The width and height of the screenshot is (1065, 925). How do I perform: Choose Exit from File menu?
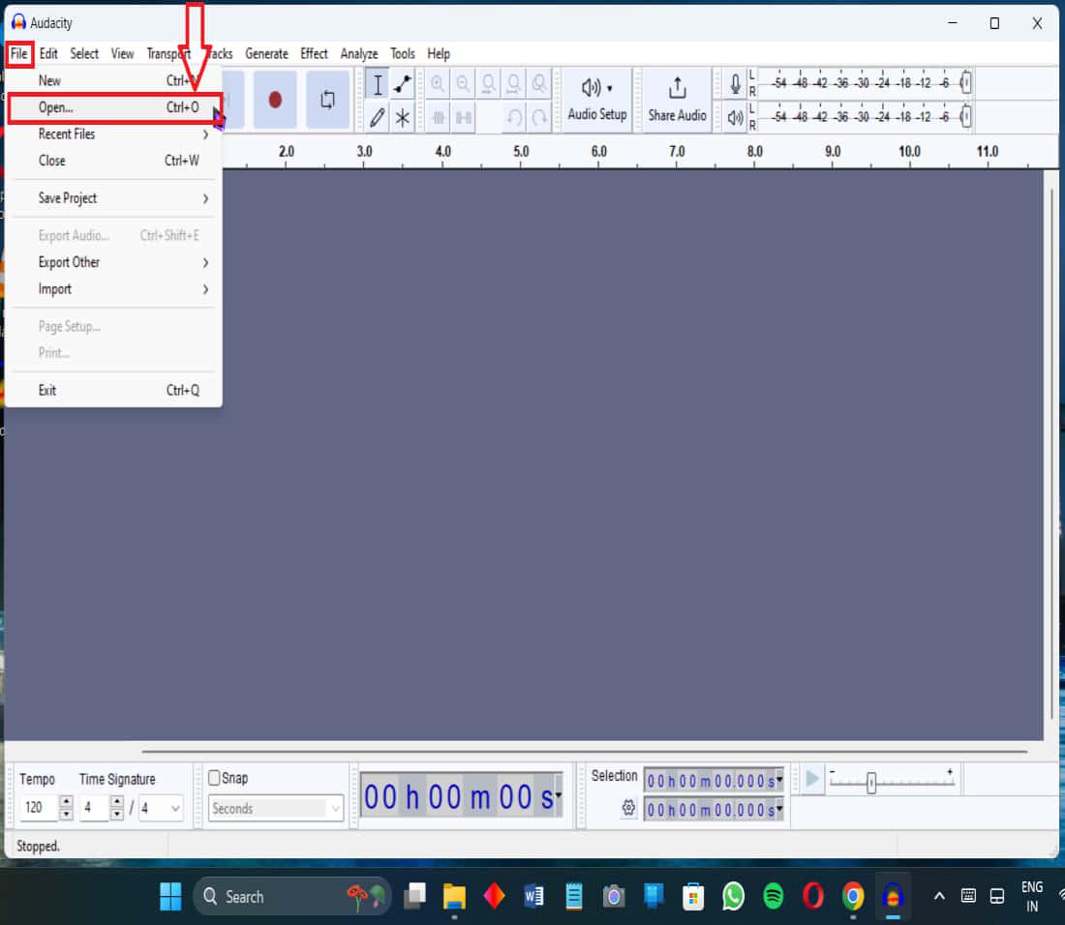113,390
